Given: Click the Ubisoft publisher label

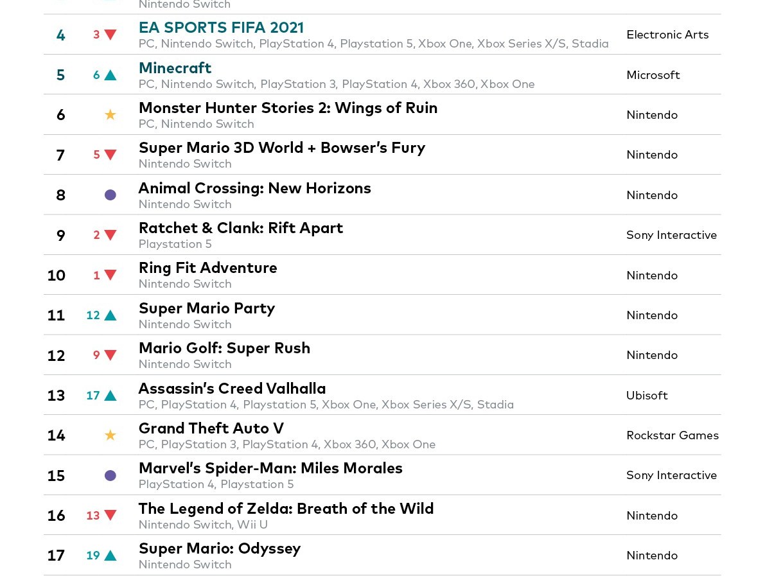Looking at the screenshot, I should pyautogui.click(x=647, y=396).
